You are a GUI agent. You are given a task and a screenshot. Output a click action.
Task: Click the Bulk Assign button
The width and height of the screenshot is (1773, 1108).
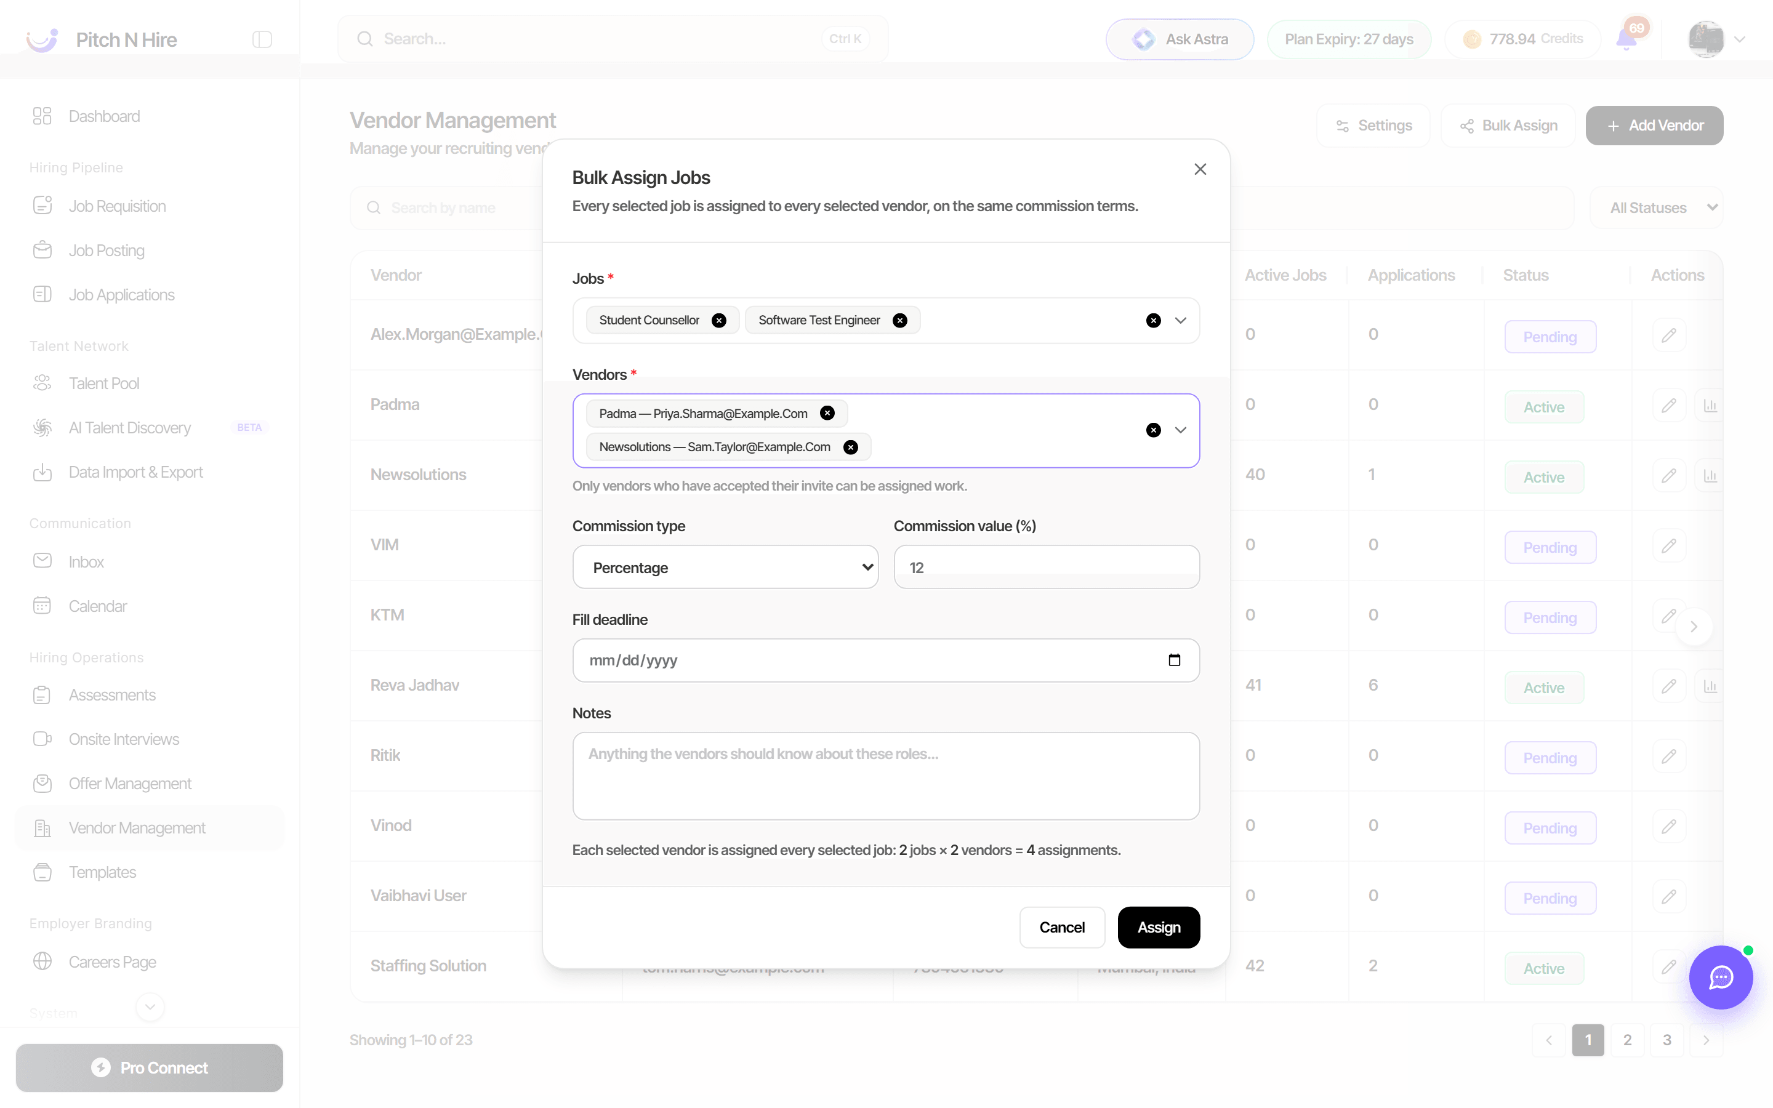[1508, 126]
